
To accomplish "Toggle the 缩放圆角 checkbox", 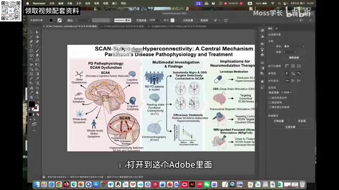I will (x=270, y=102).
